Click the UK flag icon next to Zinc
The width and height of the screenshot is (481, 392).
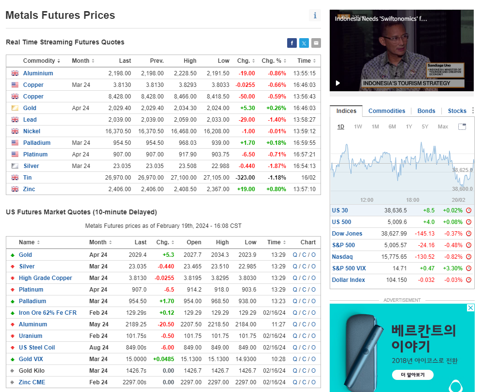tap(15, 189)
